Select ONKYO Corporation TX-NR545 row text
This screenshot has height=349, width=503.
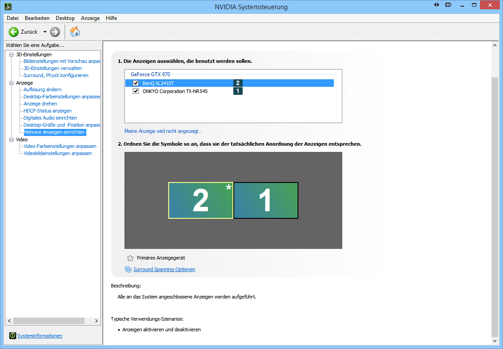click(175, 91)
